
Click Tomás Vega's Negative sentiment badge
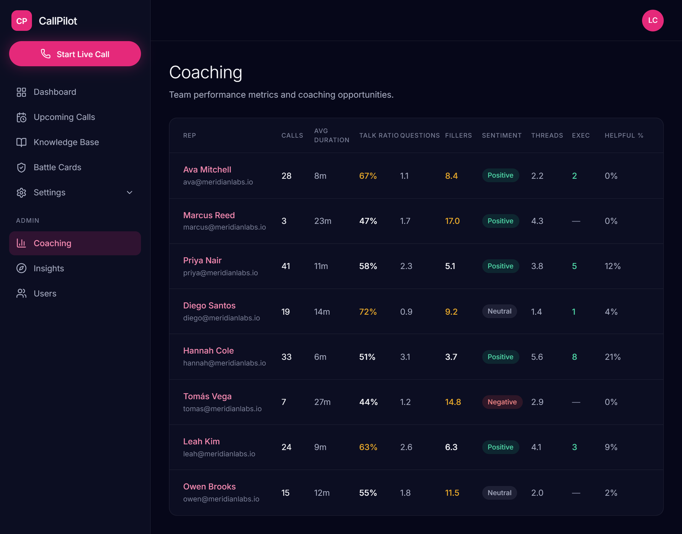[x=502, y=402]
